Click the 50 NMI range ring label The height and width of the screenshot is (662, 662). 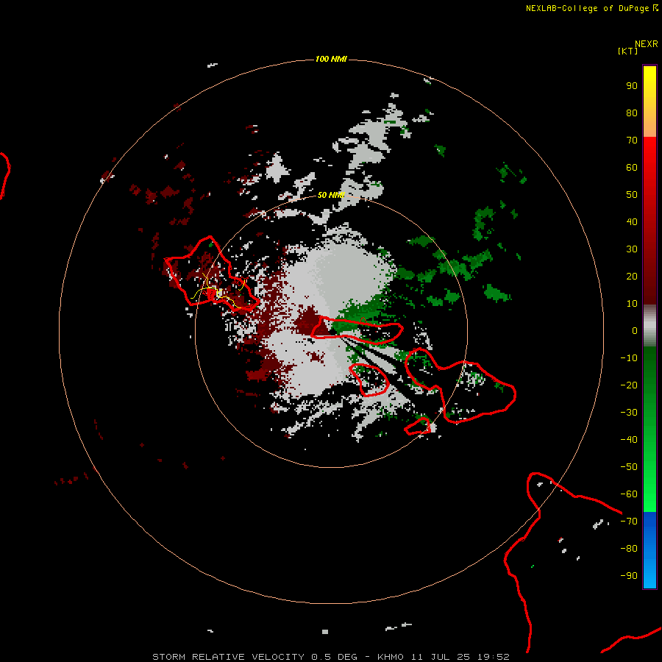point(331,195)
